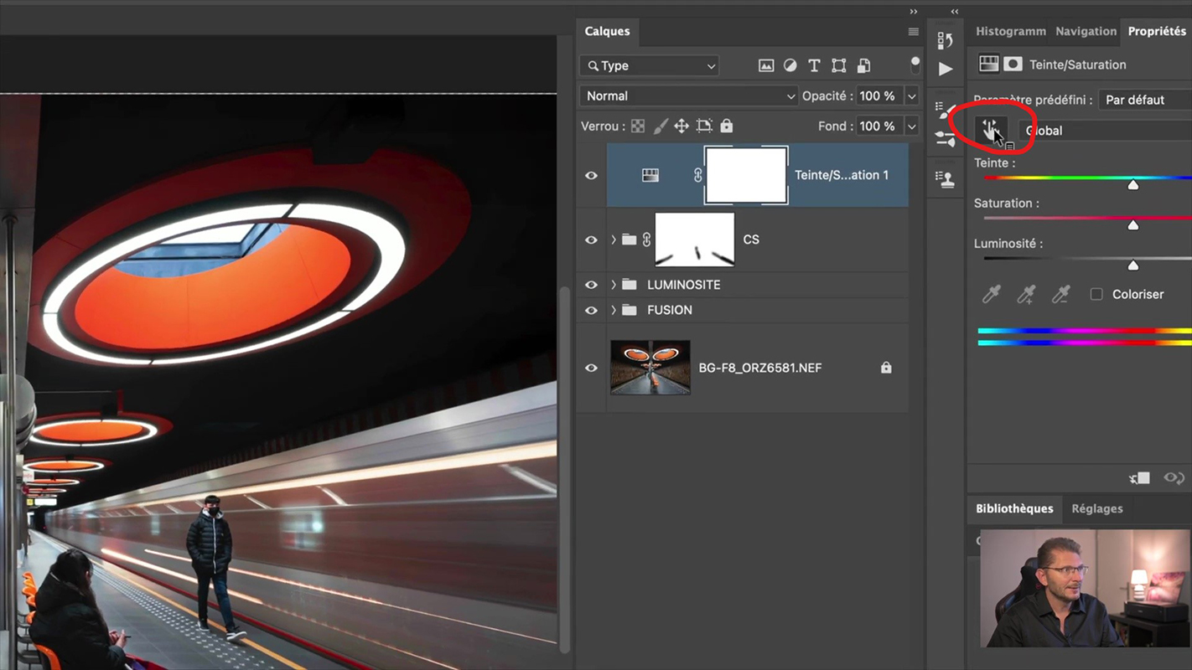Image resolution: width=1192 pixels, height=670 pixels.
Task: Click the pixel layer filter icon
Action: (x=765, y=65)
